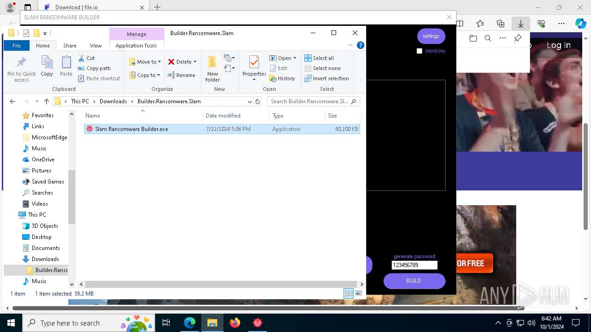Open Slam Ransomware Builder taskbar icon
This screenshot has height=332, width=591.
click(258, 323)
